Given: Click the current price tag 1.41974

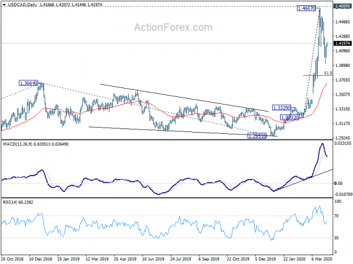Looking at the screenshot, I should coord(342,43).
